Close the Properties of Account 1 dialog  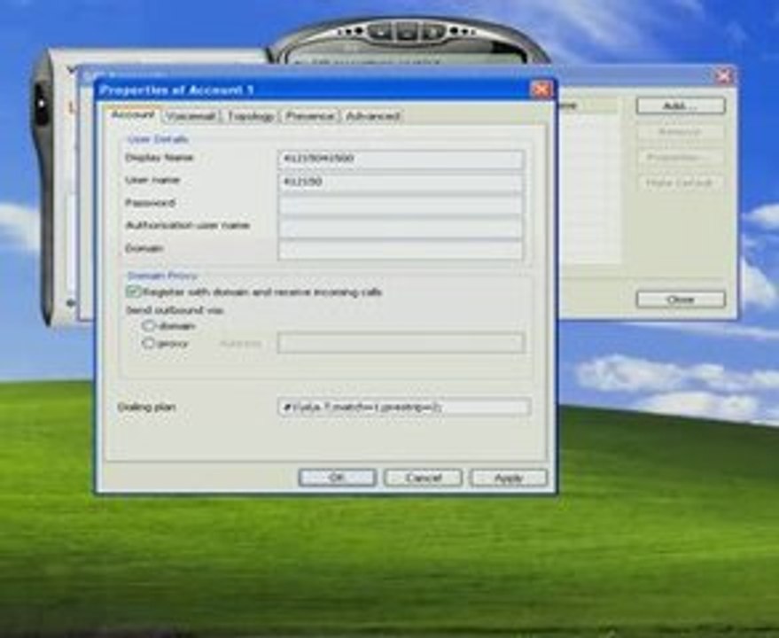[x=541, y=89]
